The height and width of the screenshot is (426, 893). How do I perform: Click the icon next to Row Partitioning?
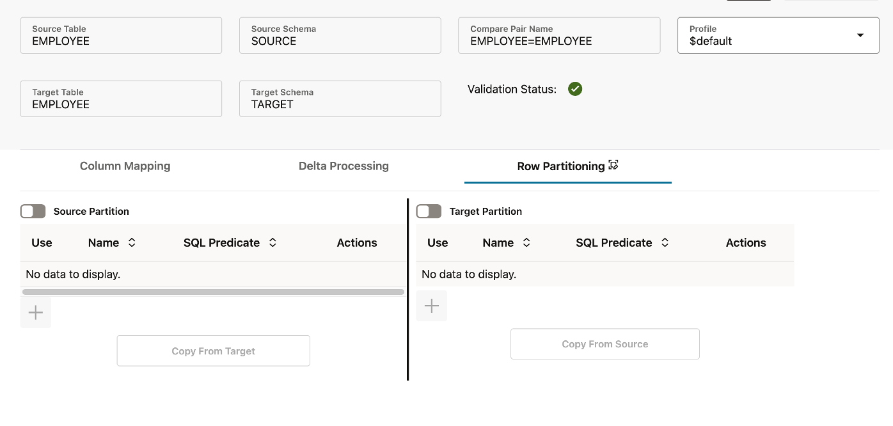point(613,165)
